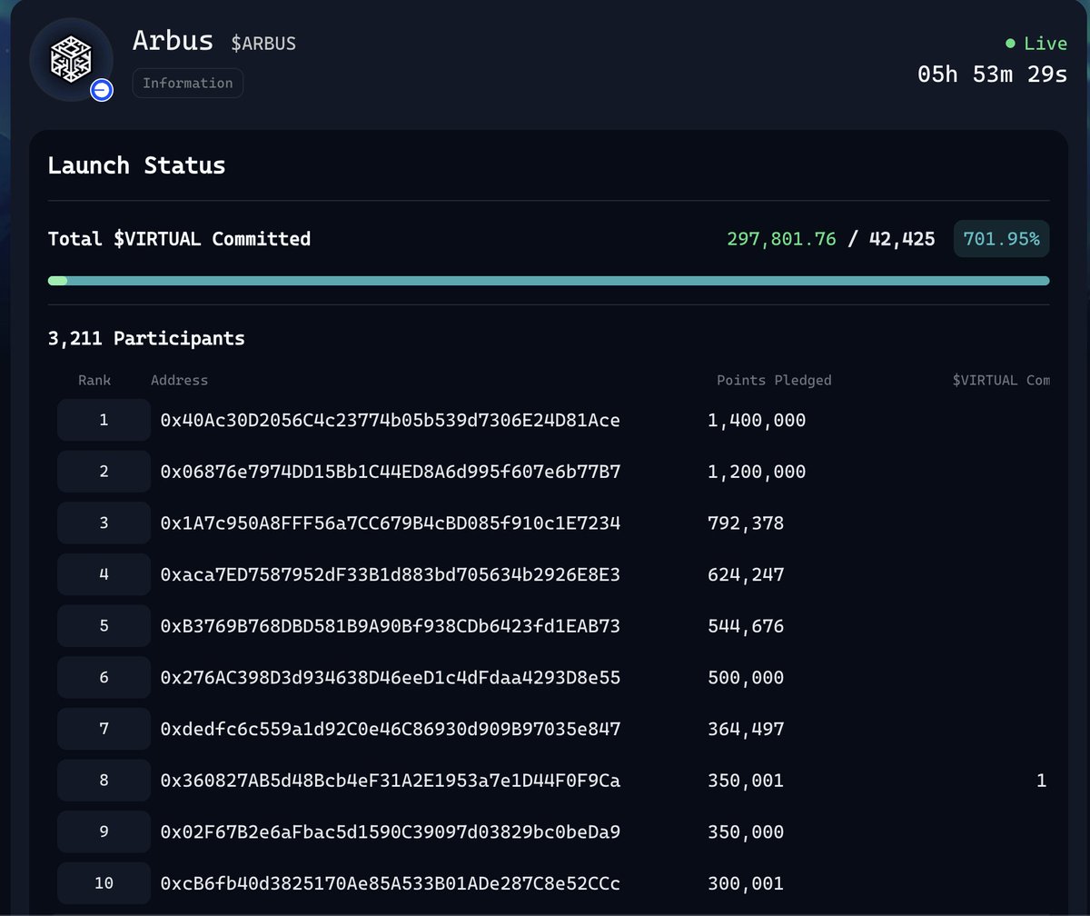The width and height of the screenshot is (1090, 916).
Task: Click the rank 9 badge
Action: (104, 831)
